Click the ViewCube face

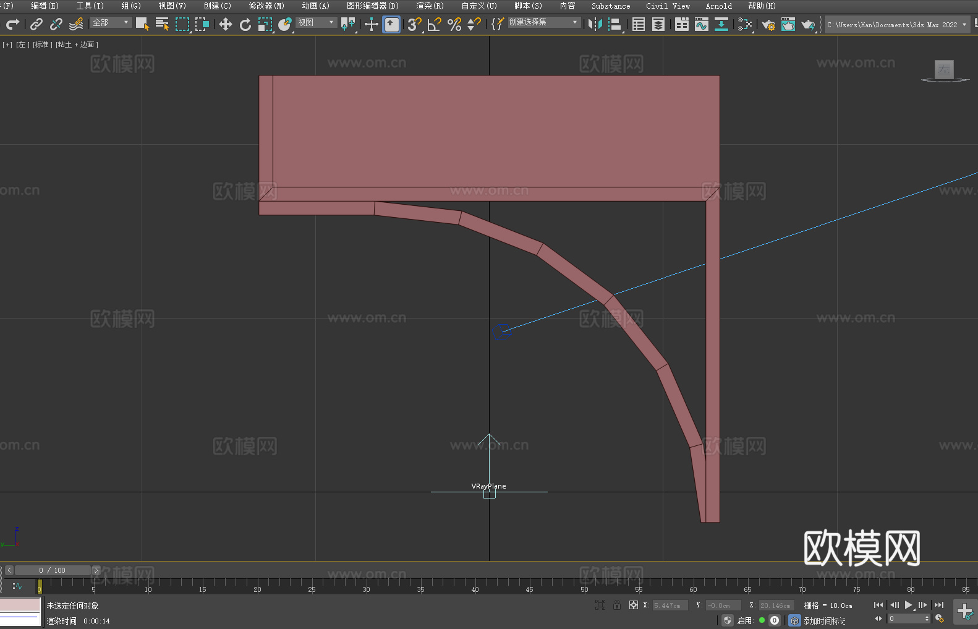[x=944, y=69]
